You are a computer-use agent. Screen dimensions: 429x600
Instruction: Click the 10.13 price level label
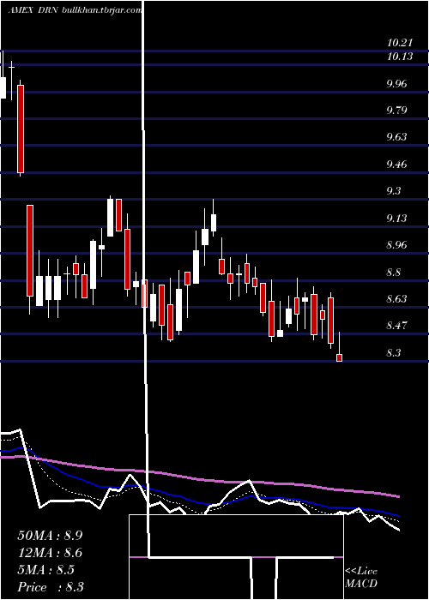point(400,57)
